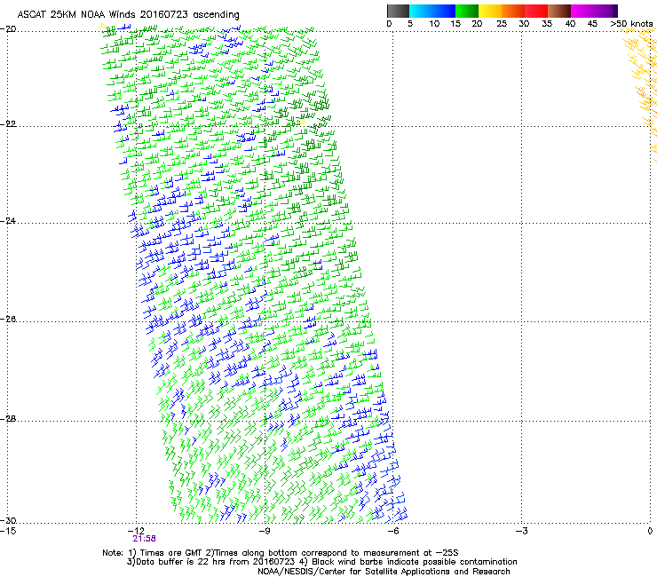Click the 'Times are GMT' note line

281,553
